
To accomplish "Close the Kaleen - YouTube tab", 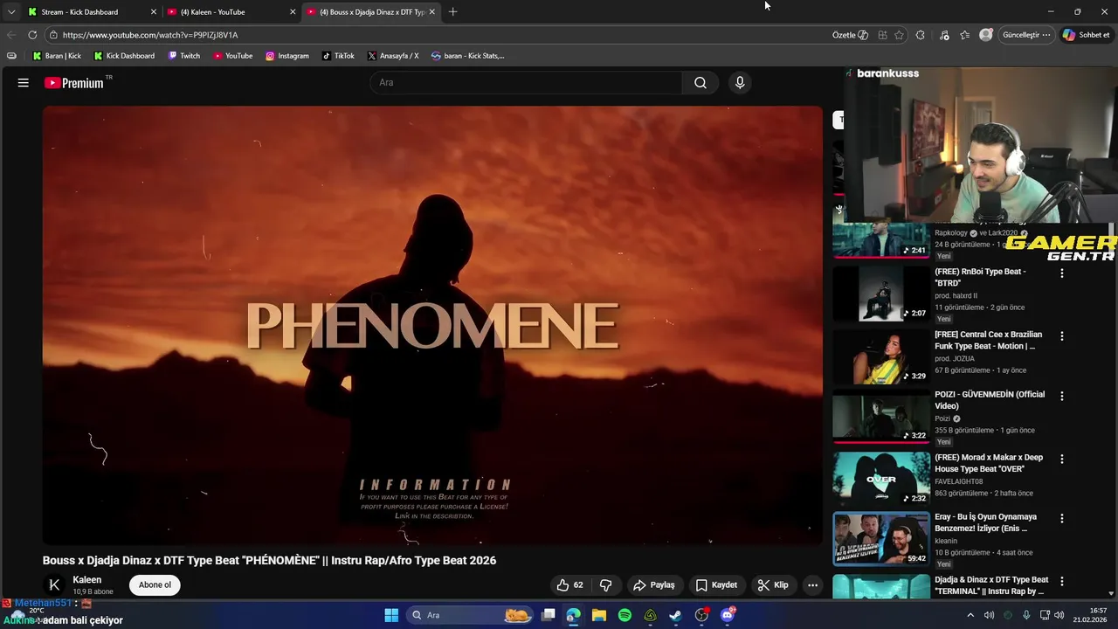I will click(x=293, y=12).
